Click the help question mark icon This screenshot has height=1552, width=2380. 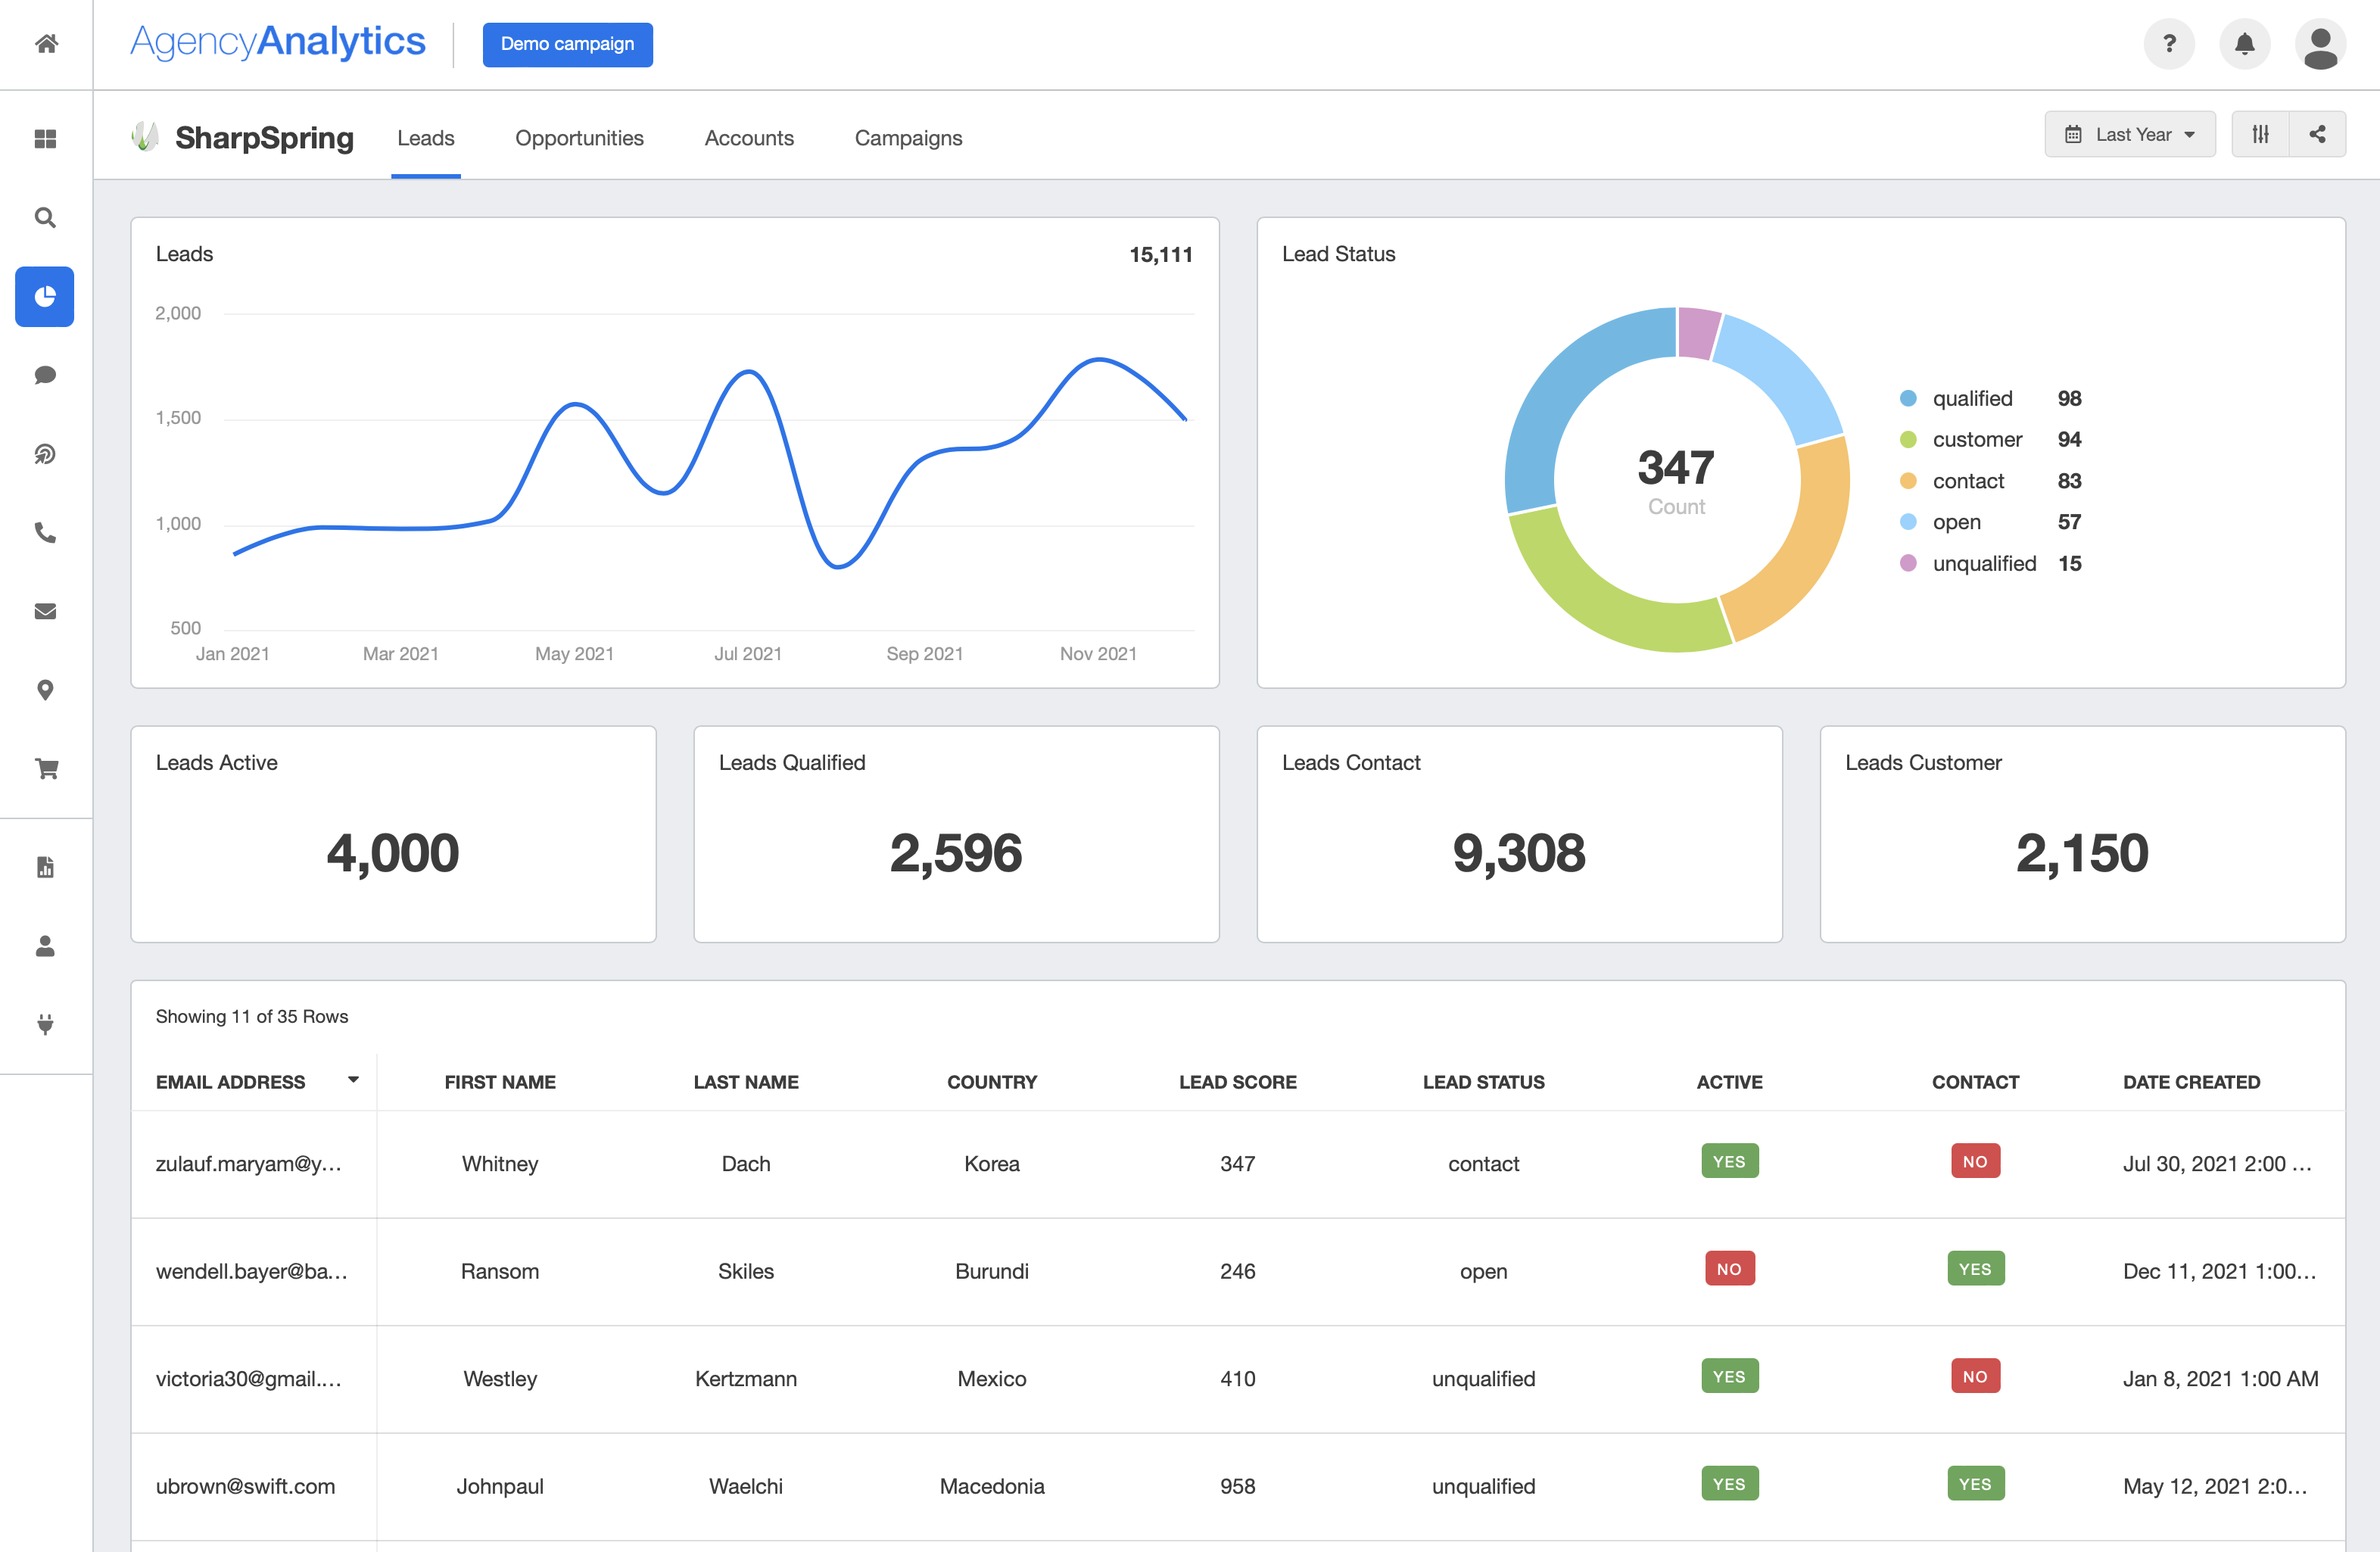click(2169, 44)
